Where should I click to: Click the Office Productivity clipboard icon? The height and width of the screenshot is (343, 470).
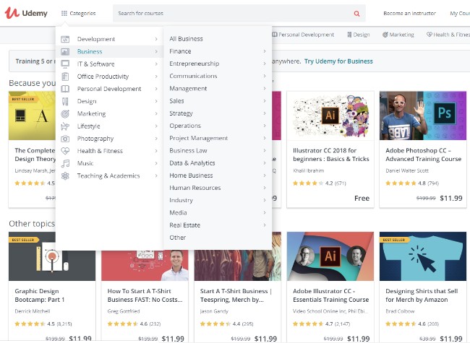click(65, 77)
